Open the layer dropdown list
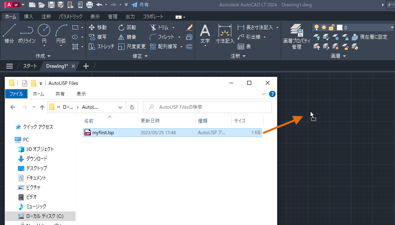This screenshot has width=395, height=225. (x=392, y=27)
